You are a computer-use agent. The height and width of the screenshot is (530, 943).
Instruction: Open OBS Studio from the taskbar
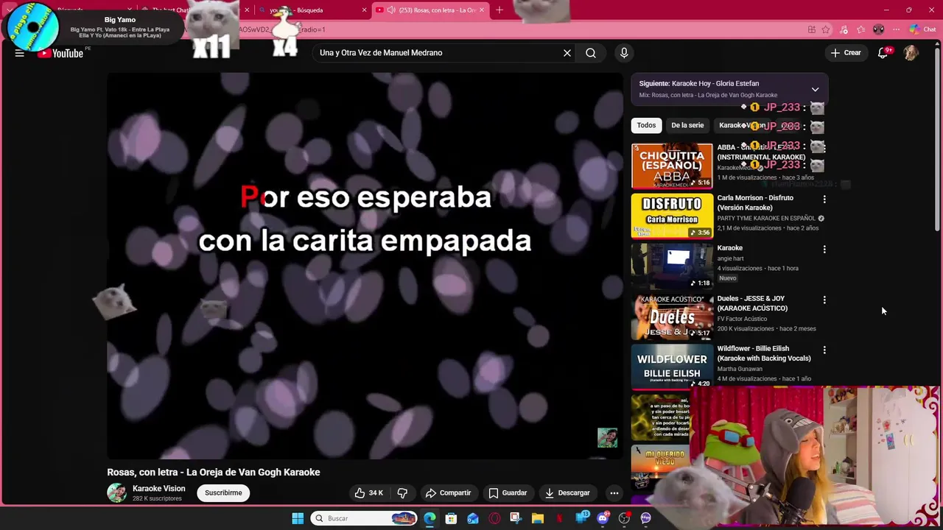pyautogui.click(x=624, y=518)
